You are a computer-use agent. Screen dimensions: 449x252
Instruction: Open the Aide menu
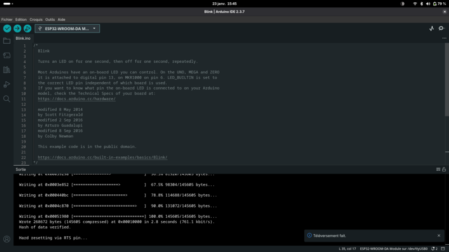coord(61,20)
